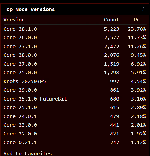The width and height of the screenshot is (150, 156).
Task: Select the Core 28.1.0 row
Action: click(75, 29)
